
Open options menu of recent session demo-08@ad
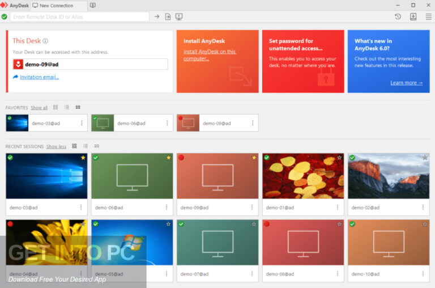pyautogui.click(x=338, y=274)
